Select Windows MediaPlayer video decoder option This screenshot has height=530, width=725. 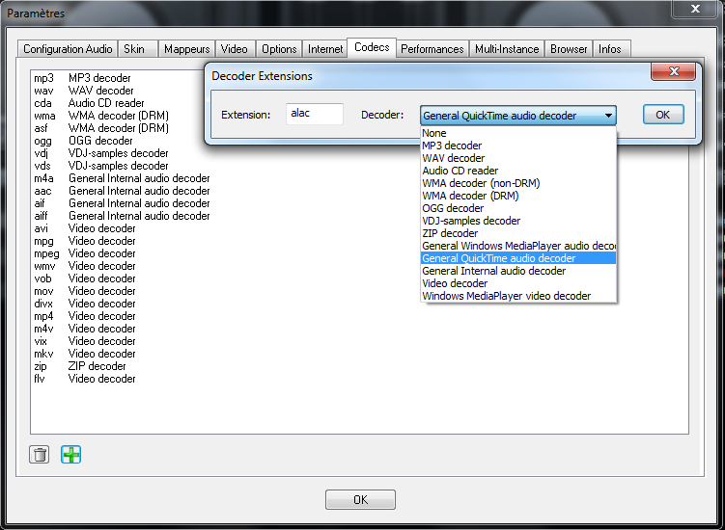pyautogui.click(x=506, y=296)
